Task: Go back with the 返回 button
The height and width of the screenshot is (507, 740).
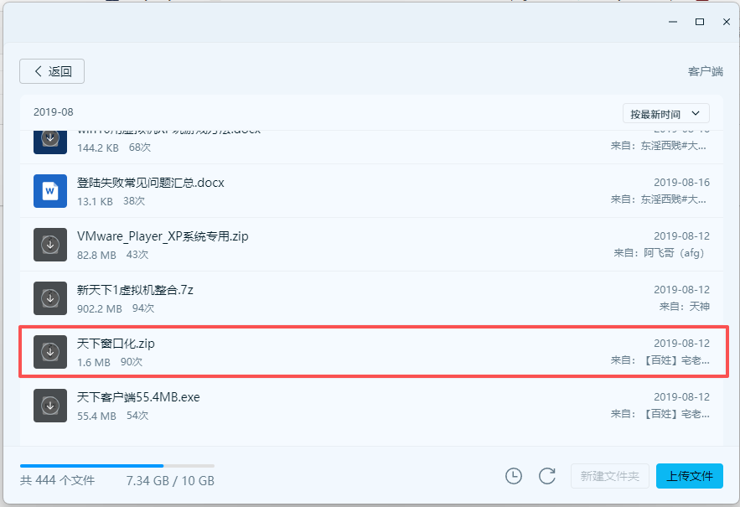Action: point(52,71)
